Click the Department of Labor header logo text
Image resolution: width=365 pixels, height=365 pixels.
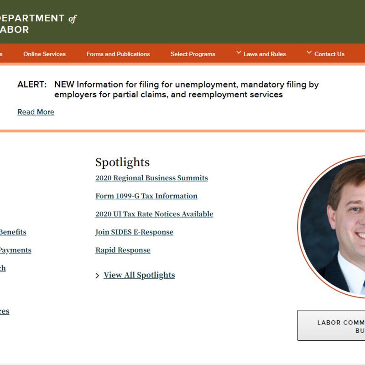(x=37, y=24)
